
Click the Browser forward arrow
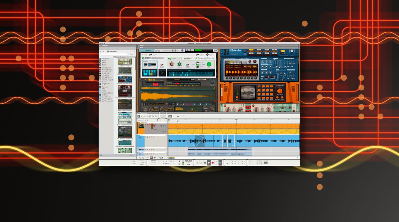pos(104,52)
